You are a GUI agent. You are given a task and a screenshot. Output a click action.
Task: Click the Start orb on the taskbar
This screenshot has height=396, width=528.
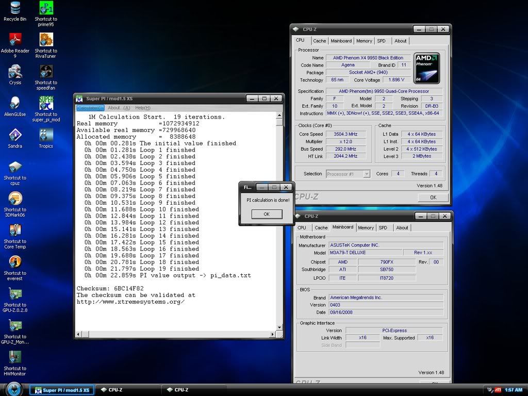(x=14, y=389)
